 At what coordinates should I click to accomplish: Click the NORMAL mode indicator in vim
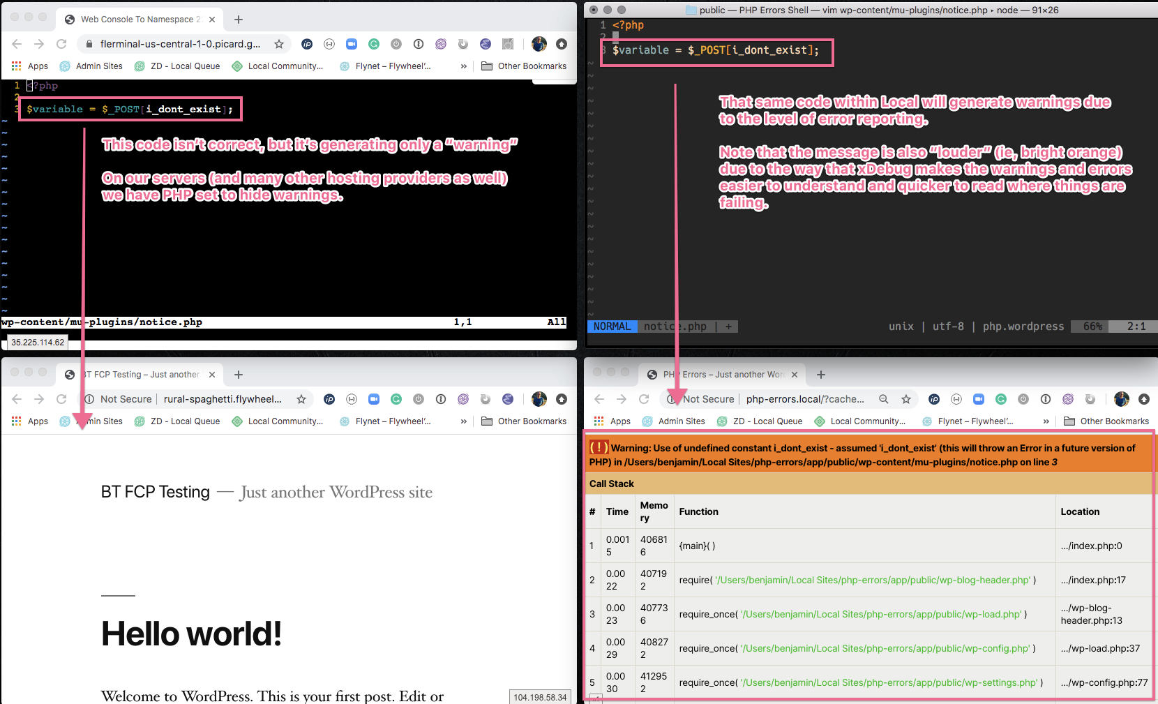tap(612, 327)
